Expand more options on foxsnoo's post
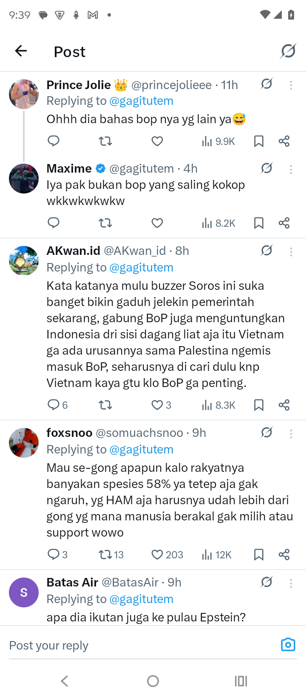The height and width of the screenshot is (699, 306). pos(291,434)
